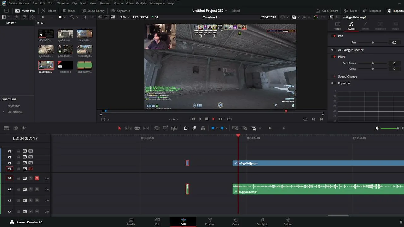Click the Quick Export button
Screen dimensions: 404x227
[327, 11]
